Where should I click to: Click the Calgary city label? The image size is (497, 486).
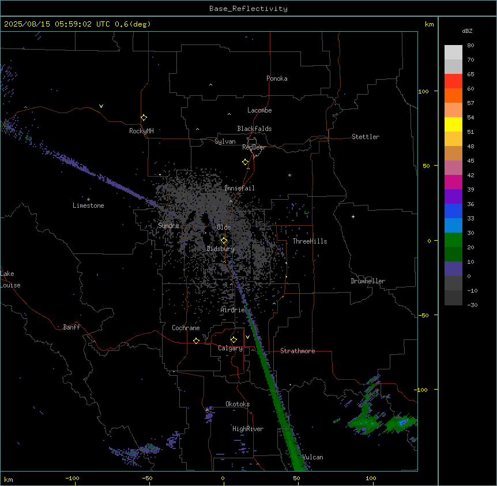tap(230, 348)
